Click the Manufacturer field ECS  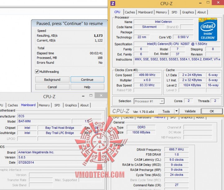tap(59, 116)
